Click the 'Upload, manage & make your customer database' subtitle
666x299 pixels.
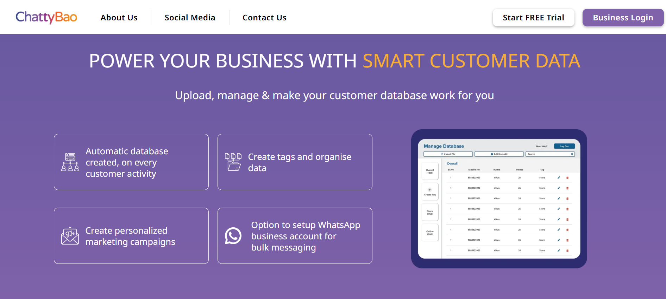click(334, 95)
